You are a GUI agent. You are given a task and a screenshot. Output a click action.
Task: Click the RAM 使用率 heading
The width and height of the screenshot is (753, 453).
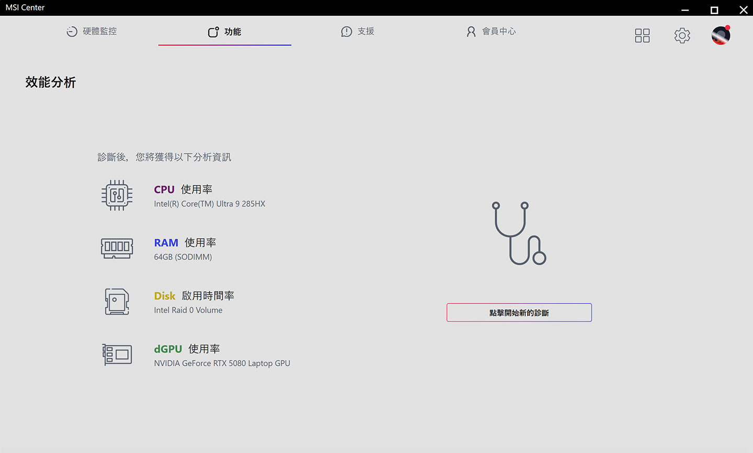pyautogui.click(x=185, y=242)
